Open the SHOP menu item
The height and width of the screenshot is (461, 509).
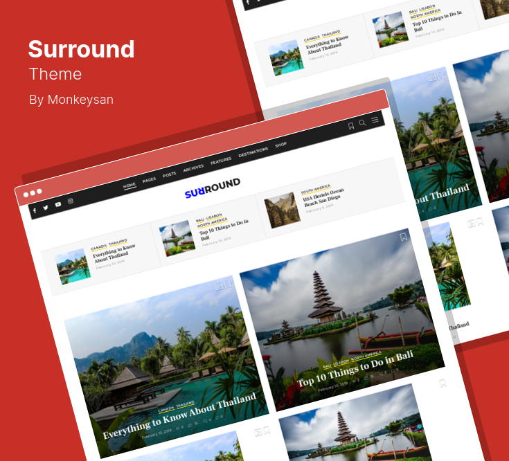tap(281, 145)
